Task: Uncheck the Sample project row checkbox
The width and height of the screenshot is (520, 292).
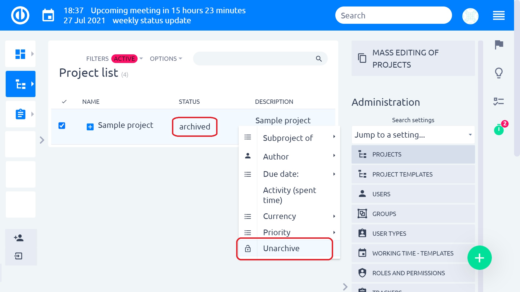Action: point(62,125)
